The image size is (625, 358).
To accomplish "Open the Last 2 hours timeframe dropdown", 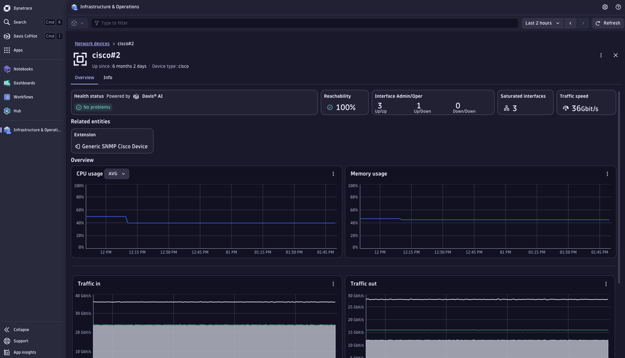I will tap(543, 23).
